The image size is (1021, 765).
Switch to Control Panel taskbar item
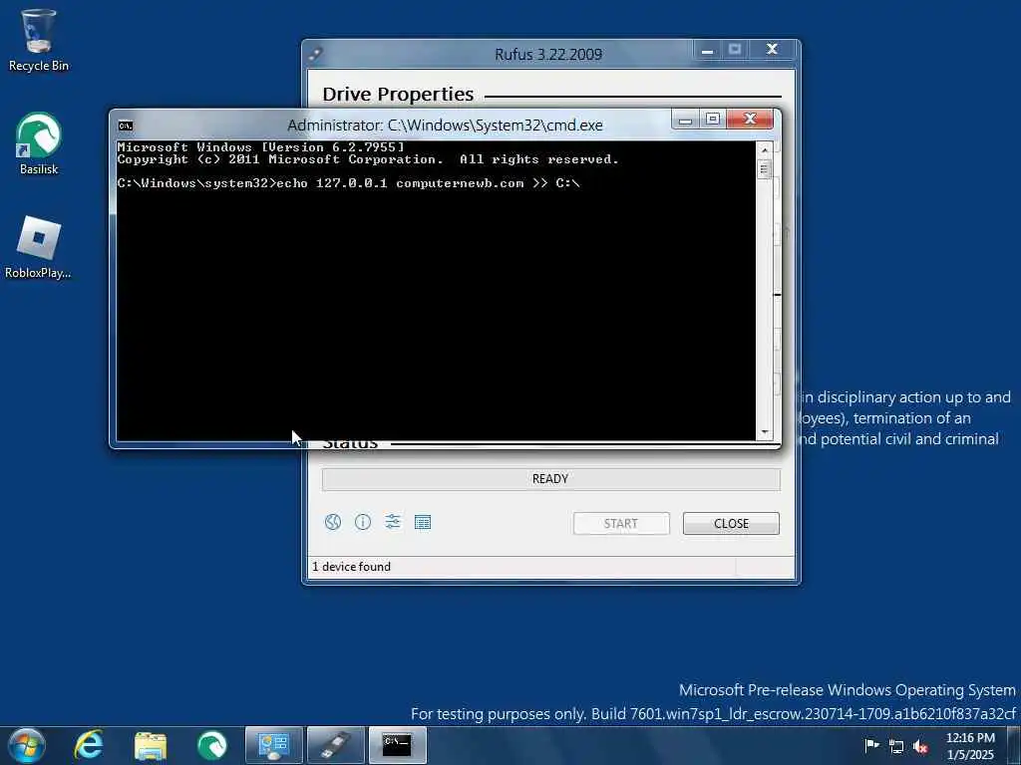point(274,745)
